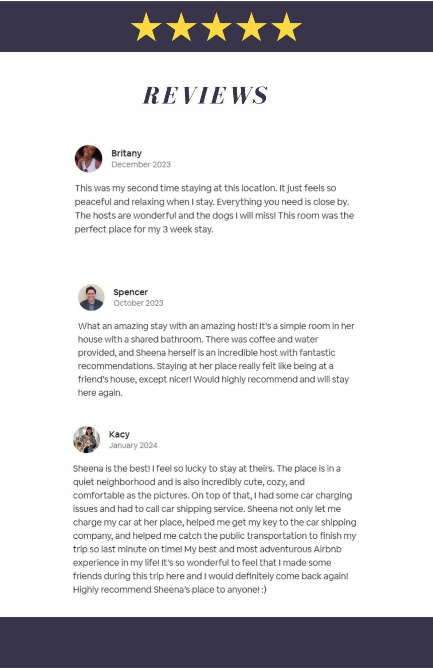Open Britany's profile photo
Screen dimensions: 433x668
88,159
